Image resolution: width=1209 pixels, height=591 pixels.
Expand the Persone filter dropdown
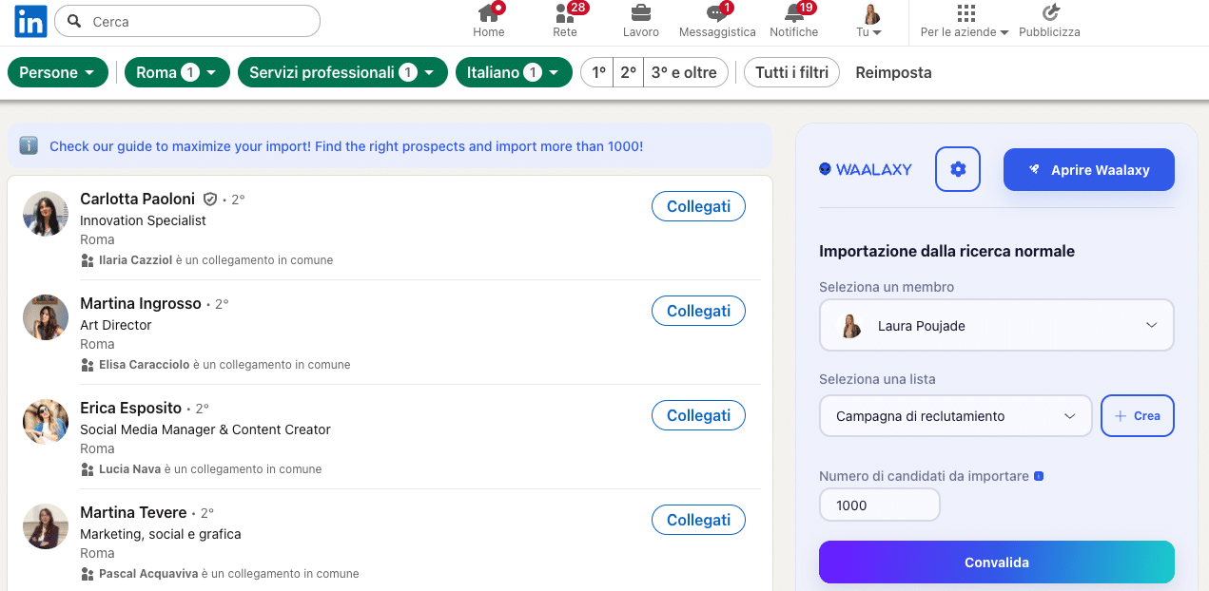tap(57, 72)
